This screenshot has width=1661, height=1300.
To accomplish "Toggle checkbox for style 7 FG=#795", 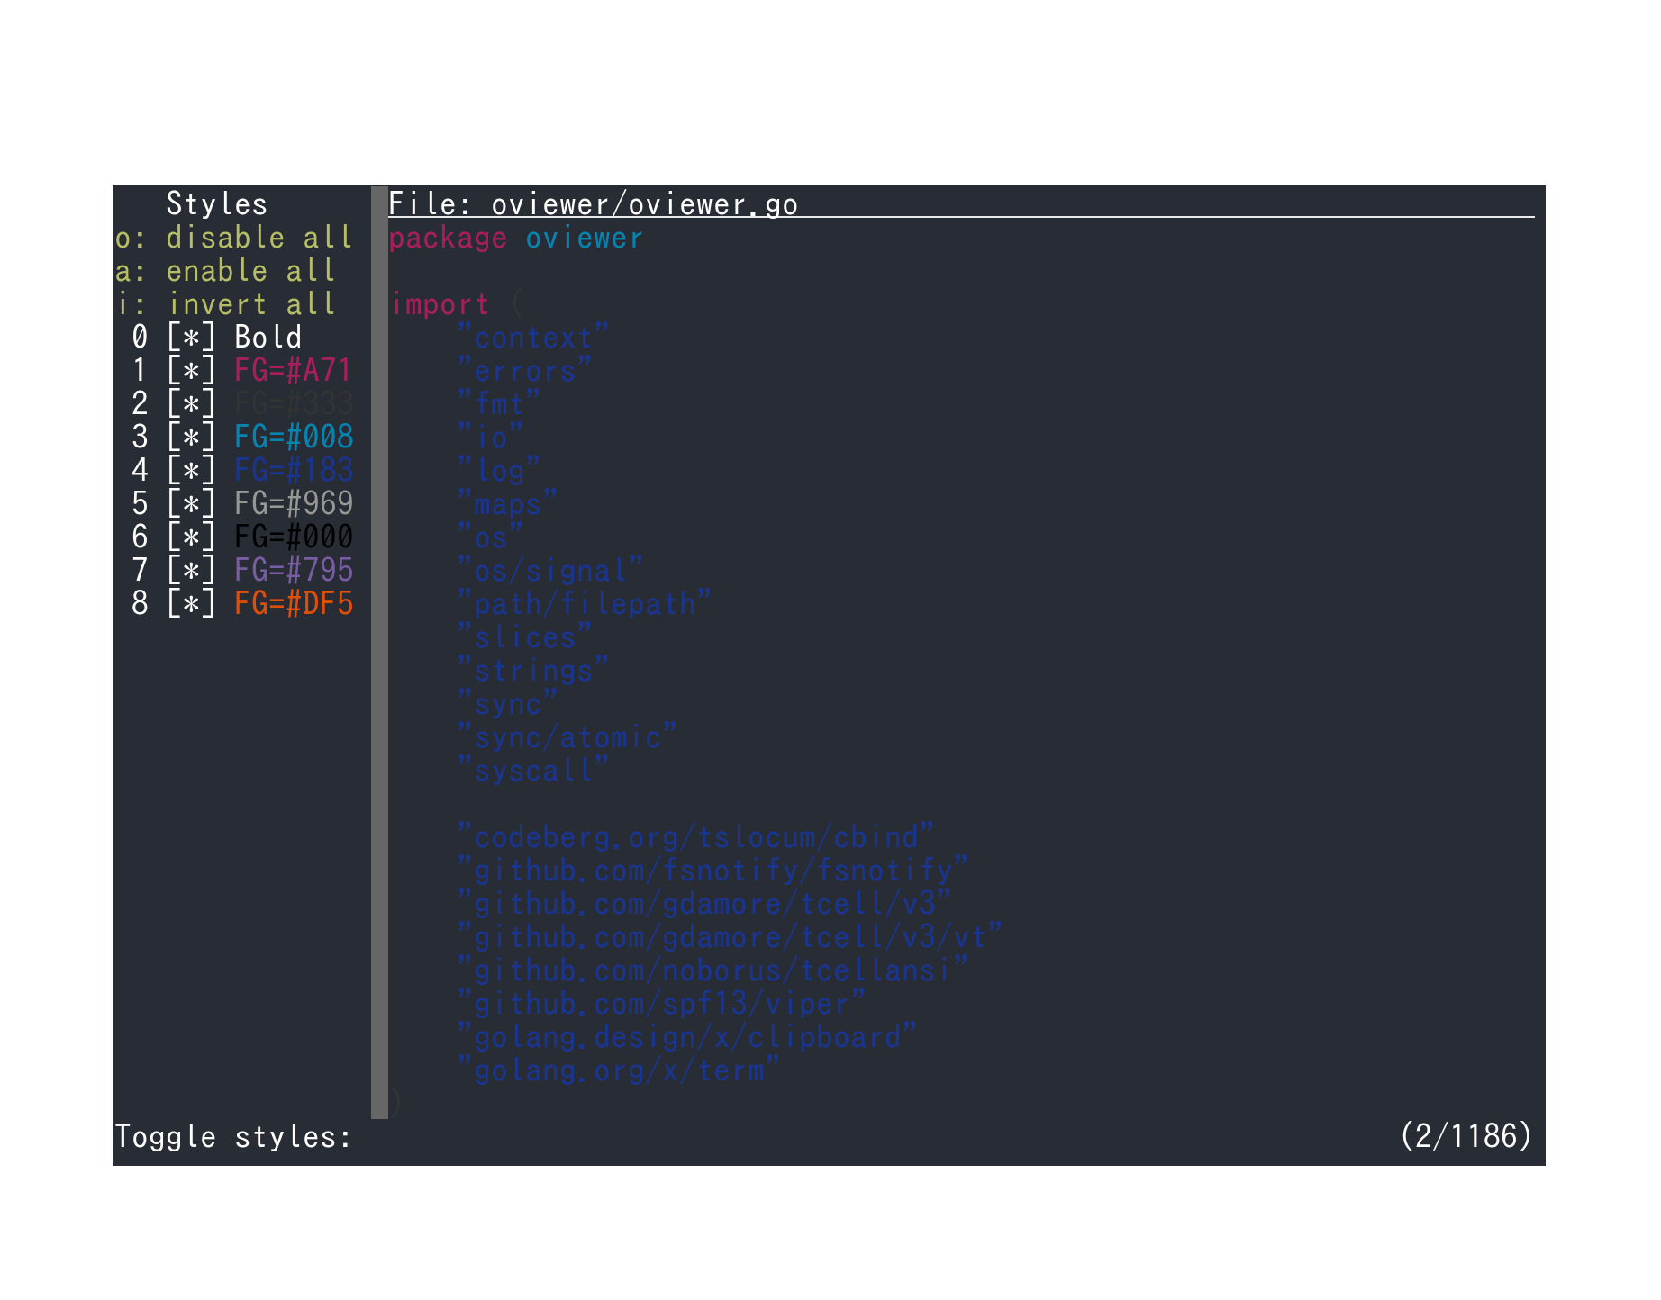I will click(x=191, y=571).
